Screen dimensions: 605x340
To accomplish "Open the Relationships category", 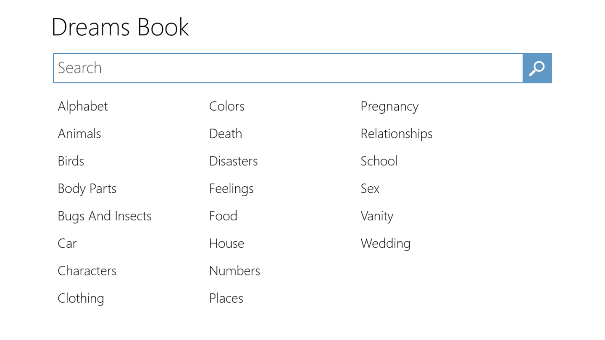I will [397, 133].
